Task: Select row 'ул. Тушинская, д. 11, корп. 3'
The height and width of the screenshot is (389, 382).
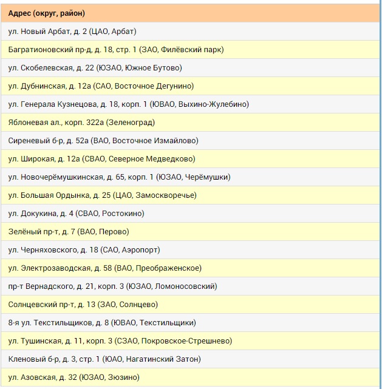Action: (190, 341)
